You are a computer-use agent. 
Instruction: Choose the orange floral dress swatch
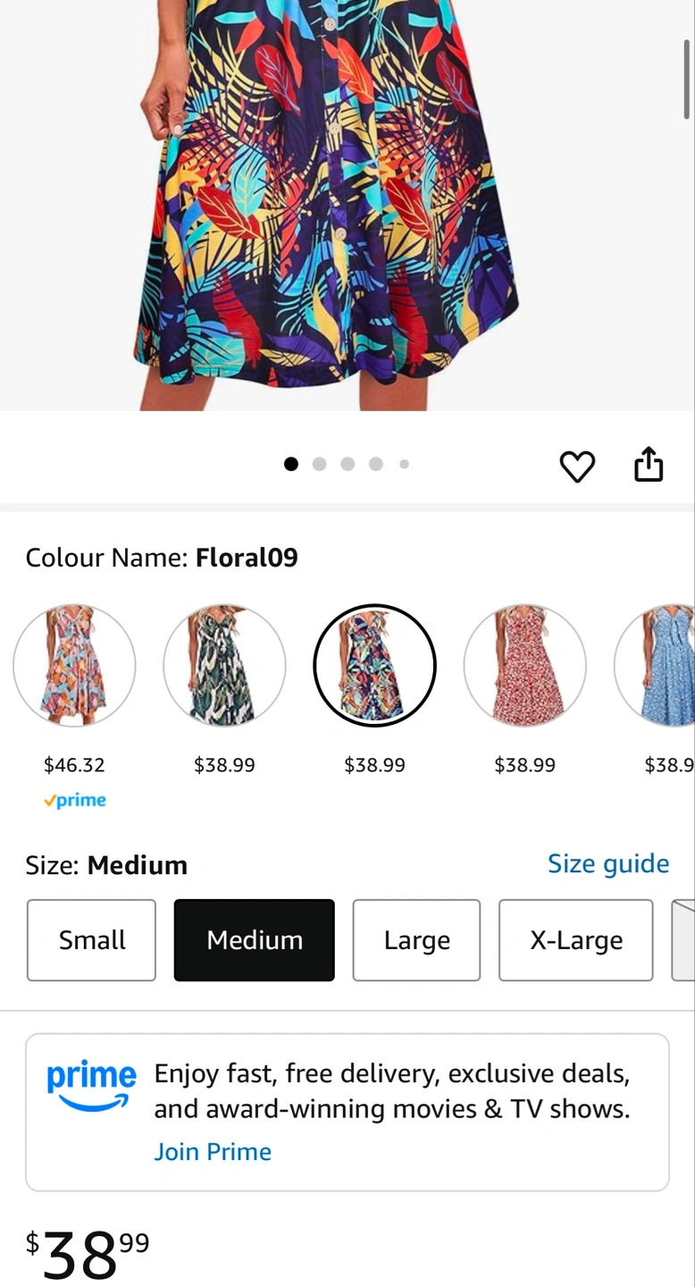tap(74, 666)
